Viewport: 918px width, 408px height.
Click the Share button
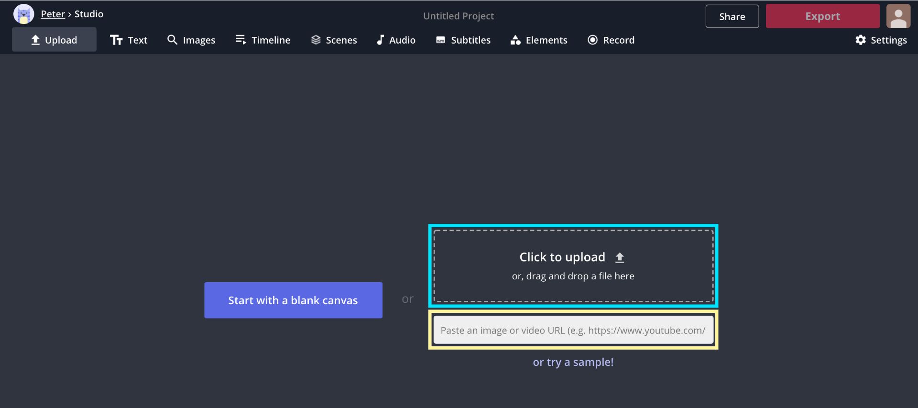pos(732,17)
